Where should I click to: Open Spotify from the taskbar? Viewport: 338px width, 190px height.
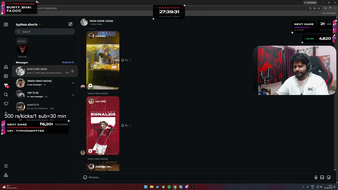pyautogui.click(x=169, y=187)
